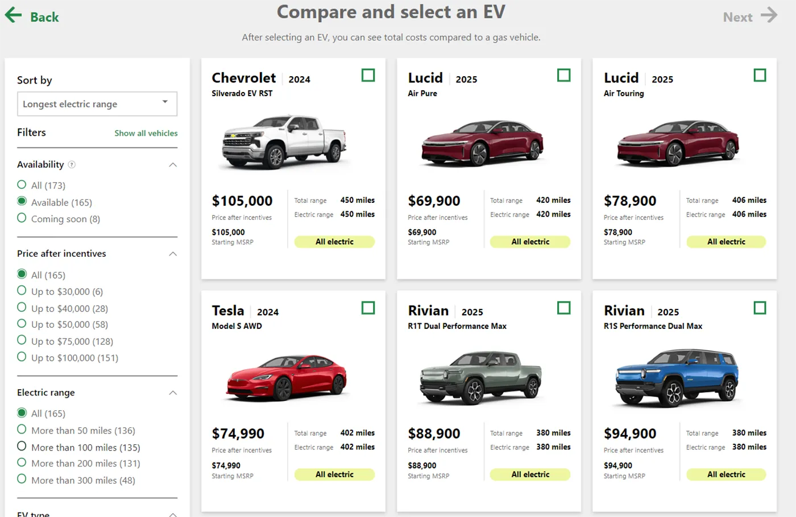The height and width of the screenshot is (517, 796).
Task: Collapse the Electric range filter section
Action: [x=173, y=393]
